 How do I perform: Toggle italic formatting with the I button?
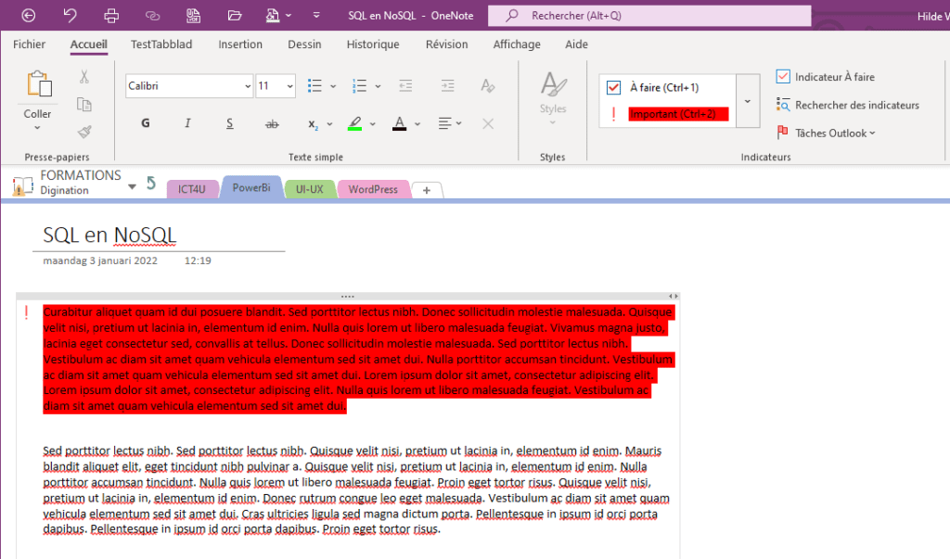click(187, 123)
